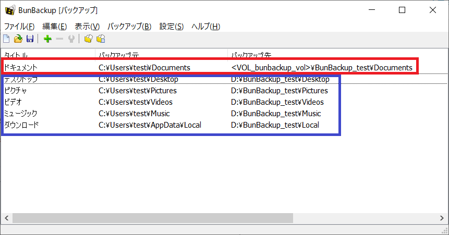
Task: Click destination D:¥BunBackup_test¥Music
Action: 276,114
